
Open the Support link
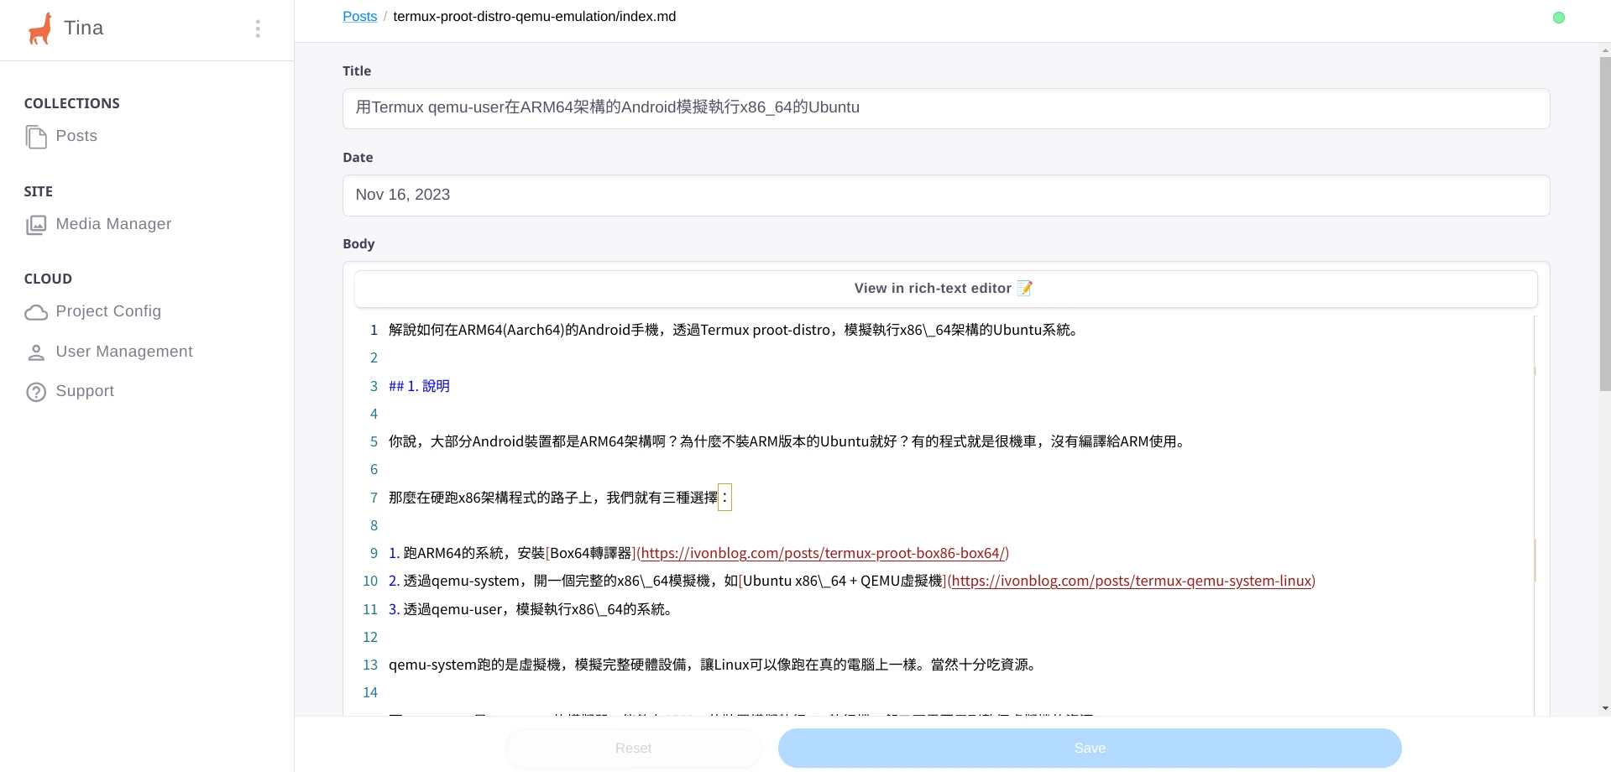(x=85, y=391)
